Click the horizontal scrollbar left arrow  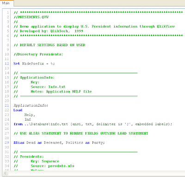coord(5,173)
